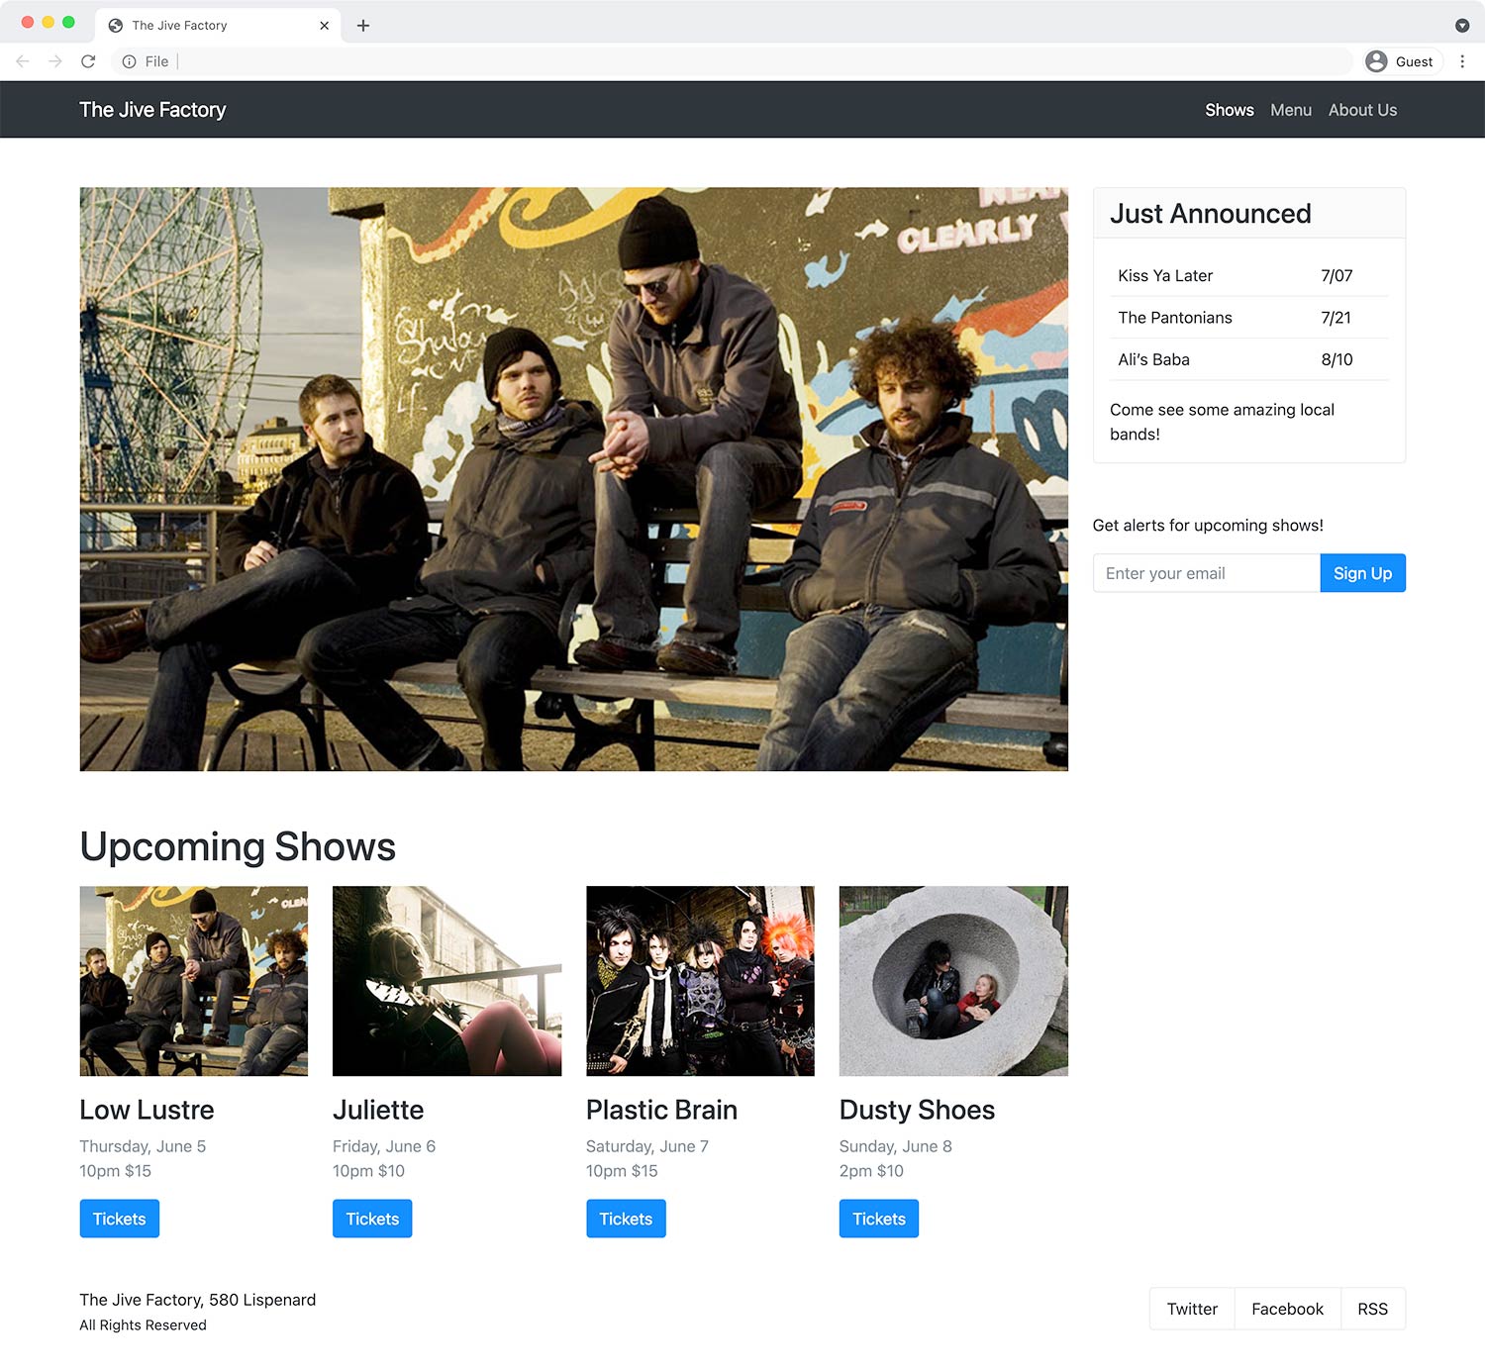Open the Guest profile avatar icon
Image resolution: width=1485 pixels, height=1372 pixels.
click(1375, 60)
